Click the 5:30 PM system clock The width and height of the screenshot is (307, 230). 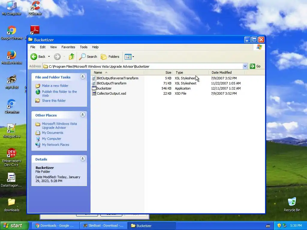(296, 226)
